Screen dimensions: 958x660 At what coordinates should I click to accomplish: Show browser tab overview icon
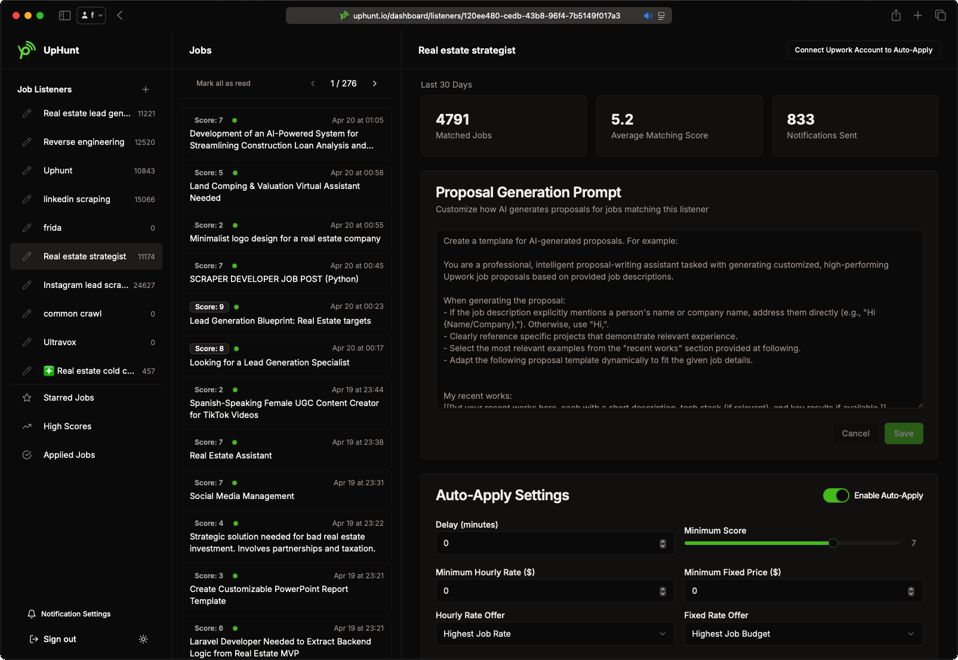(x=941, y=16)
